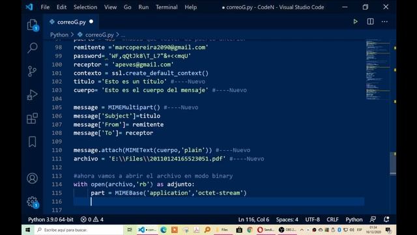Select Python 3.9.0 64-bit interpreter
This screenshot has width=417, height=235.
51,219
